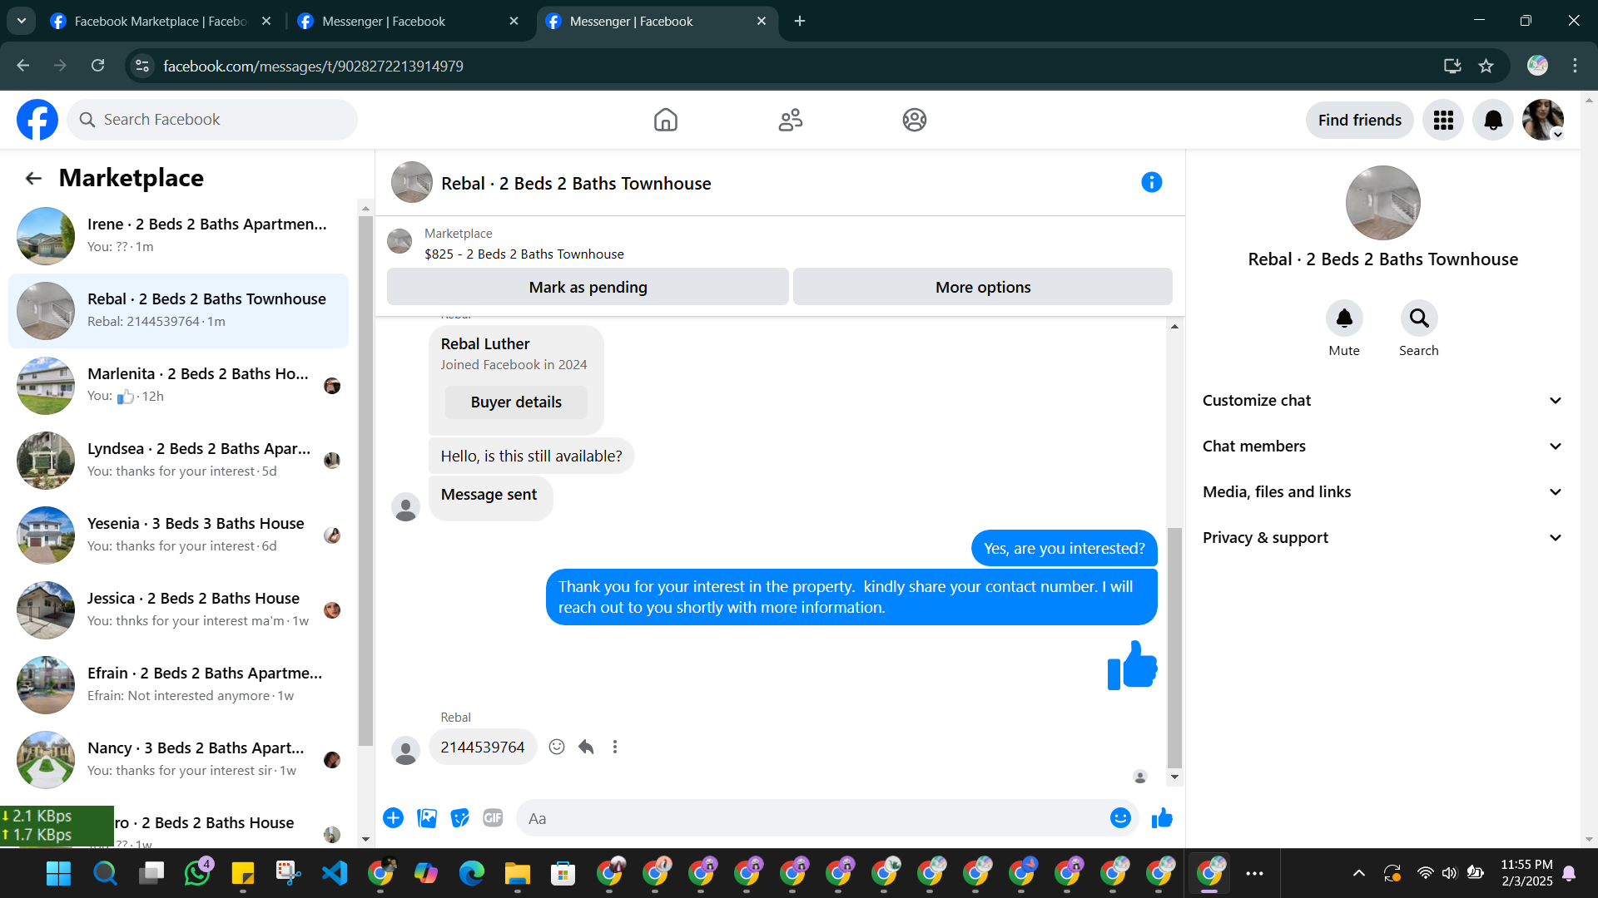This screenshot has width=1598, height=898.
Task: Click the conversation list scrollbar
Action: [x=365, y=481]
